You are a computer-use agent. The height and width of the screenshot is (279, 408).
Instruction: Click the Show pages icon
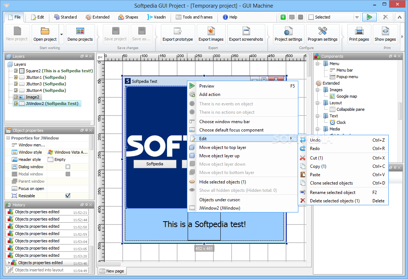click(x=385, y=31)
